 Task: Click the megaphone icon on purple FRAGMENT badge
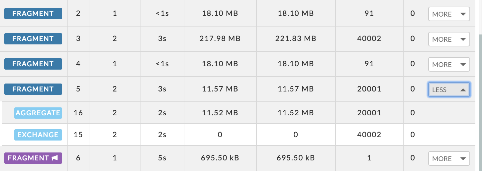point(54,158)
